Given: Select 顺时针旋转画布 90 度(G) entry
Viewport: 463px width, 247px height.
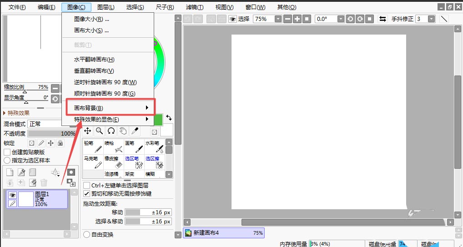Looking at the screenshot, I should (108, 93).
